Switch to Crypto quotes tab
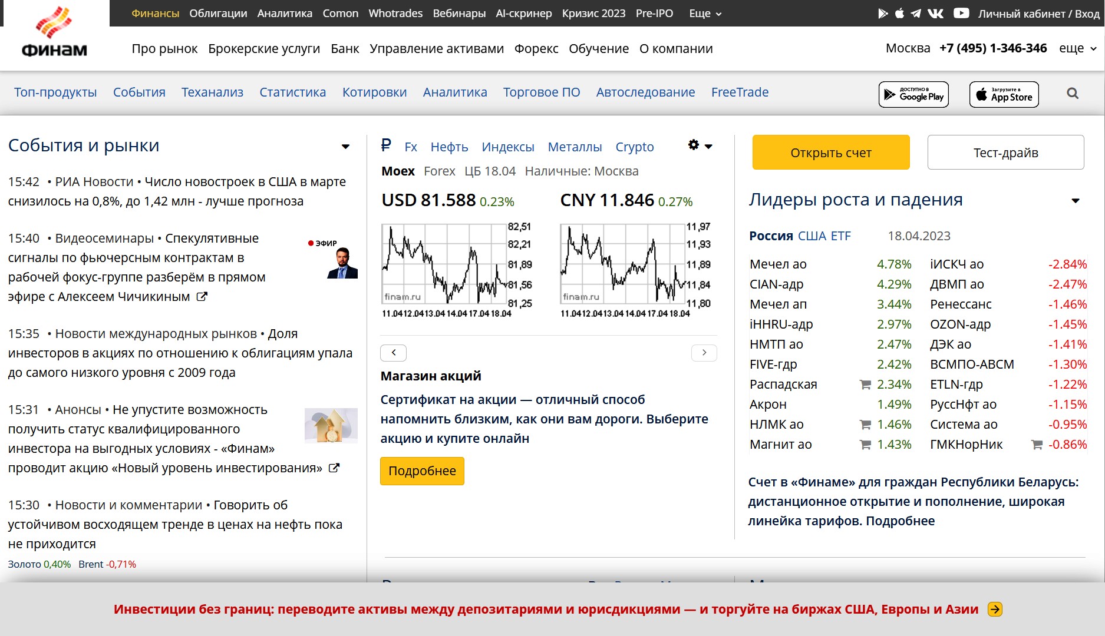Image resolution: width=1105 pixels, height=636 pixels. click(x=635, y=147)
